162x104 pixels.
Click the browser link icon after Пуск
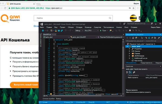click(x=110, y=31)
